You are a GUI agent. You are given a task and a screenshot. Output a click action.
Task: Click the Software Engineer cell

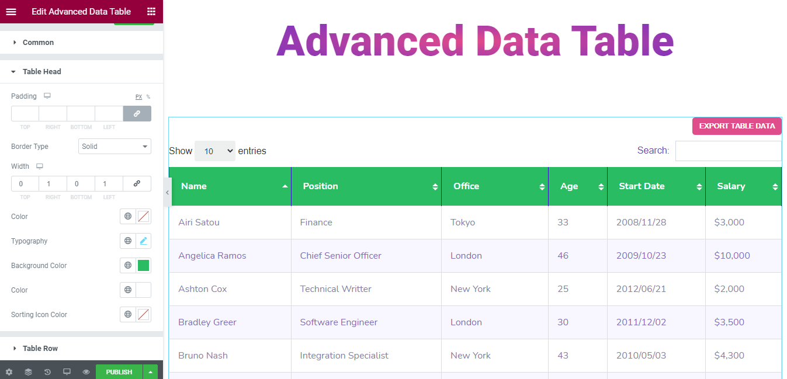pos(366,322)
